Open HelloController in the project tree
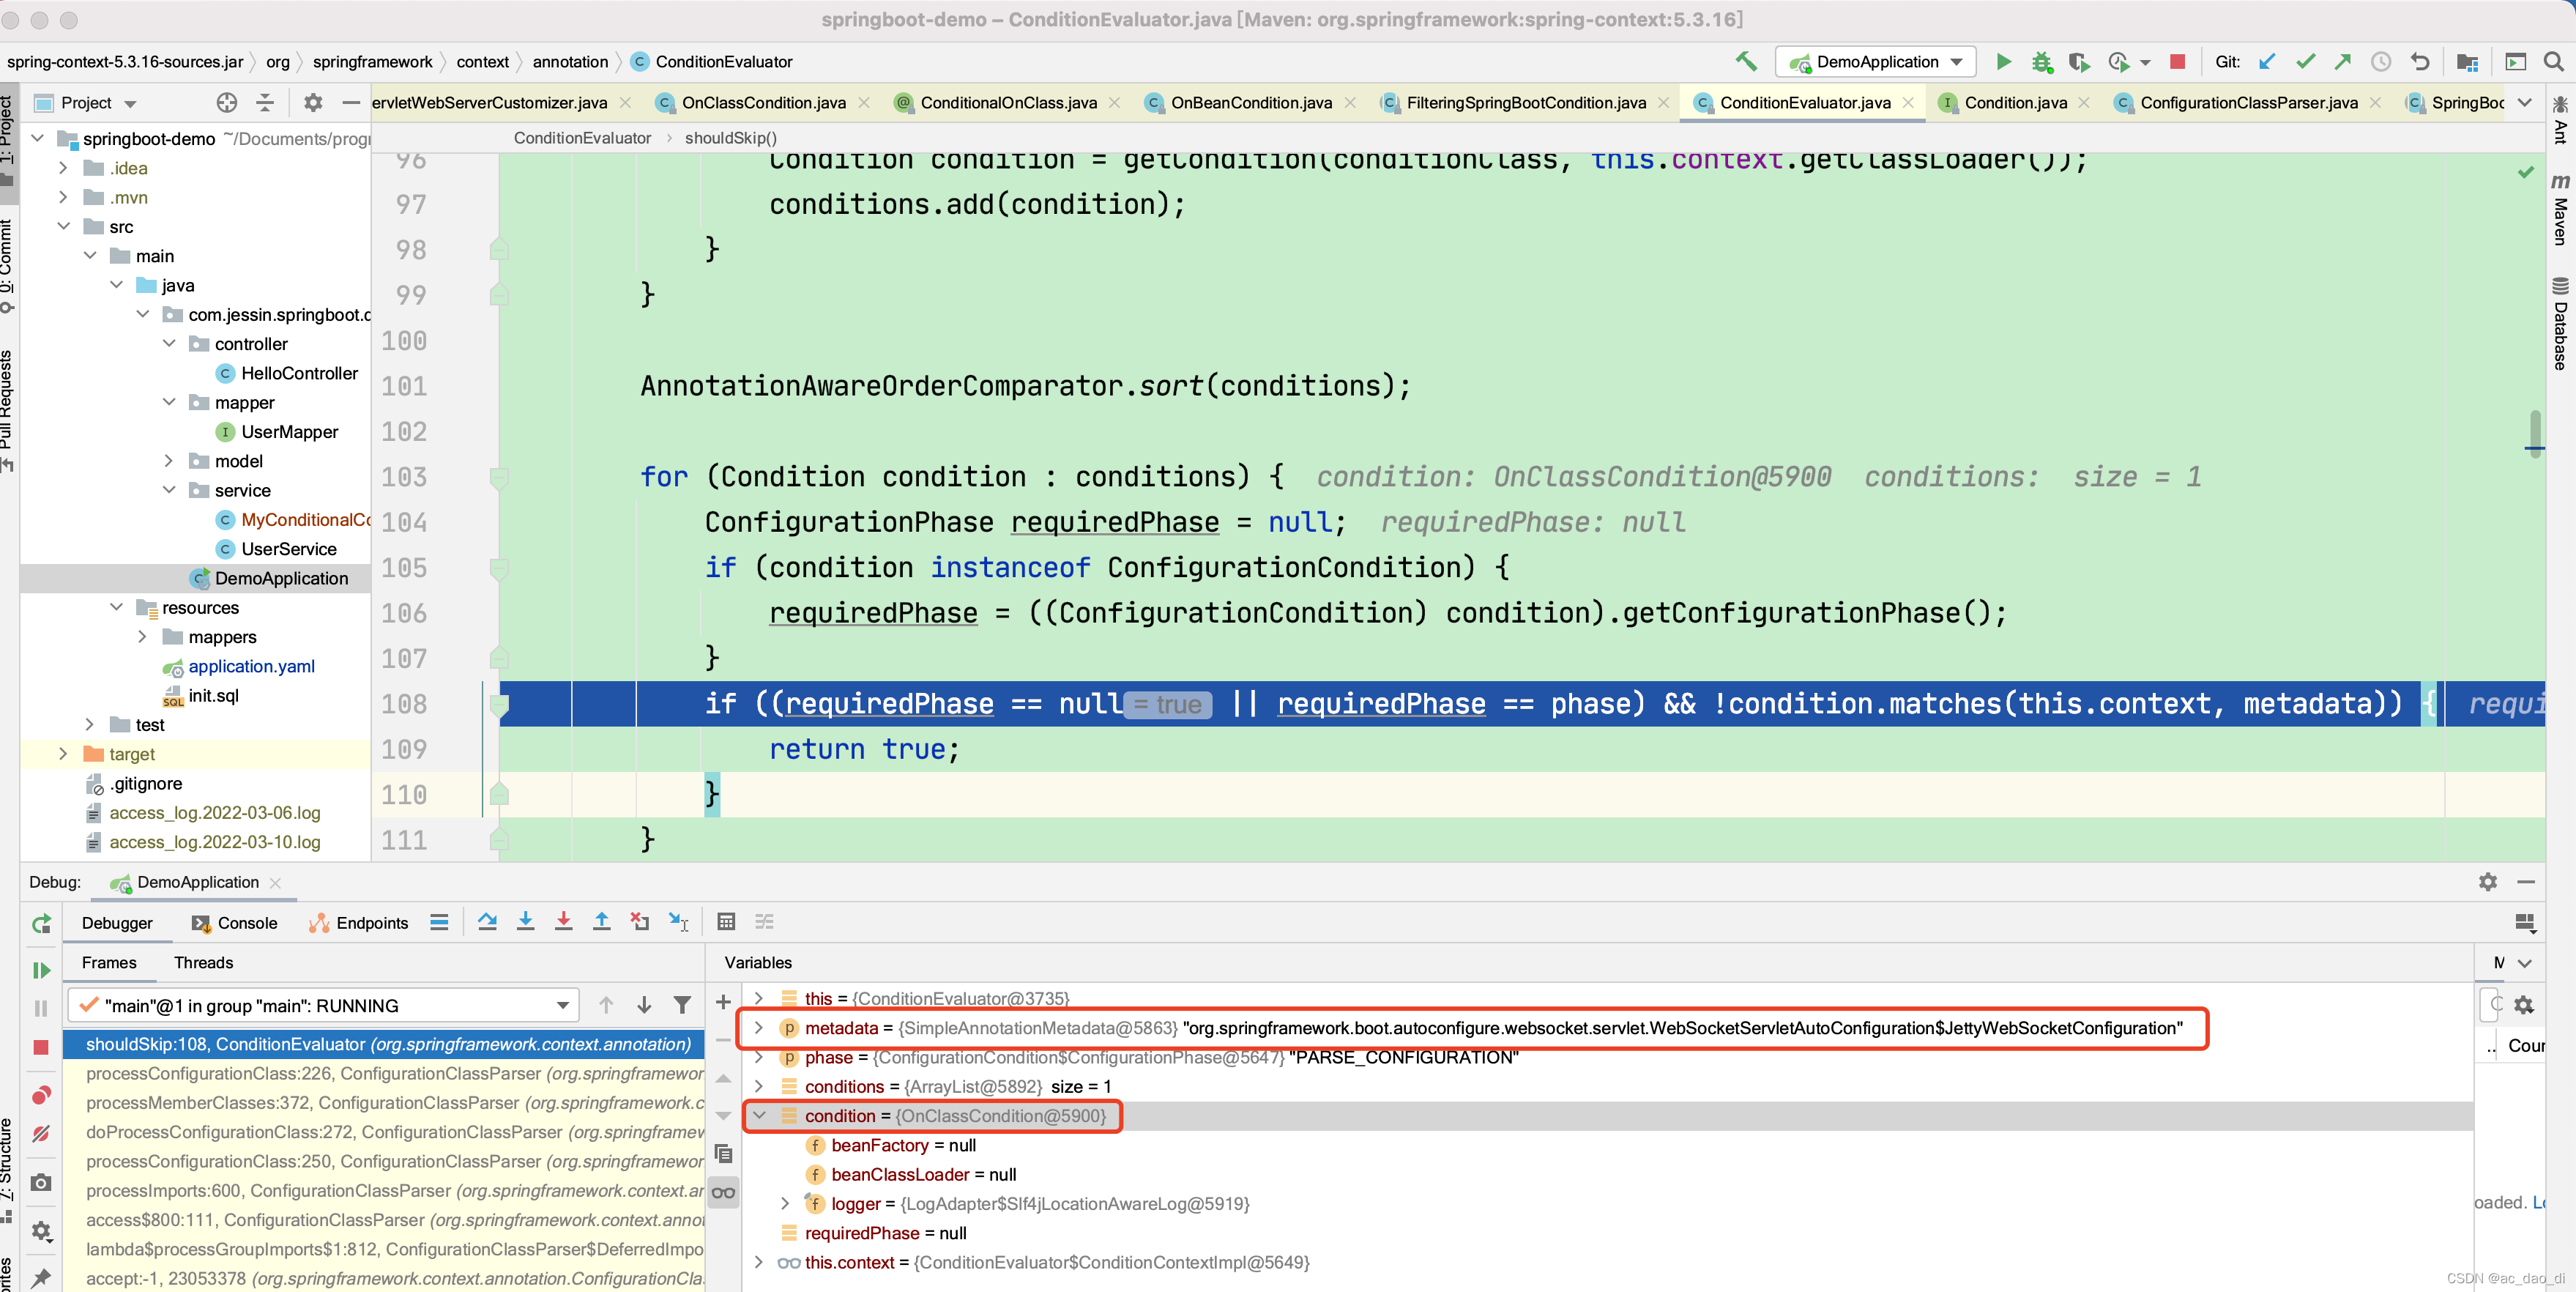2576x1292 pixels. [299, 373]
